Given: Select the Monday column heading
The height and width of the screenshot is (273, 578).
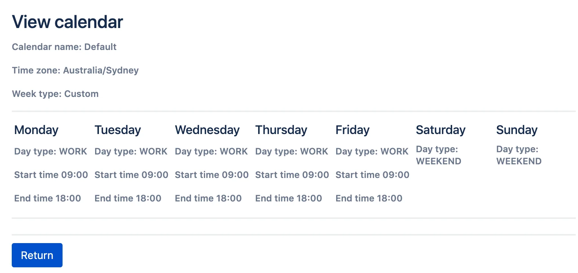Looking at the screenshot, I should pos(36,130).
